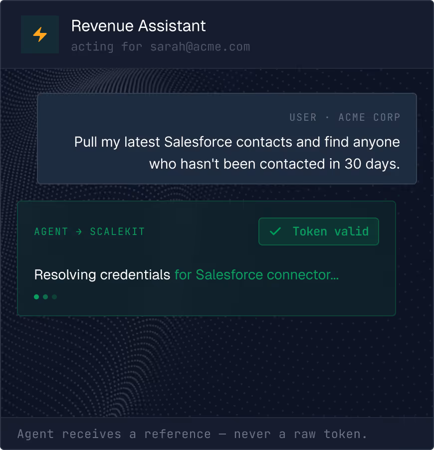The height and width of the screenshot is (450, 434).
Task: Click the footer note about raw token
Action: (193, 434)
